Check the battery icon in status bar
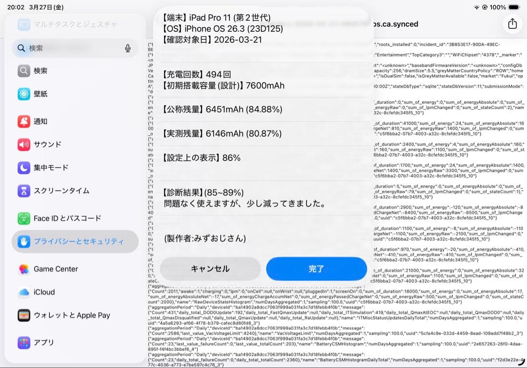Viewport: 527px width, 368px height. (514, 7)
